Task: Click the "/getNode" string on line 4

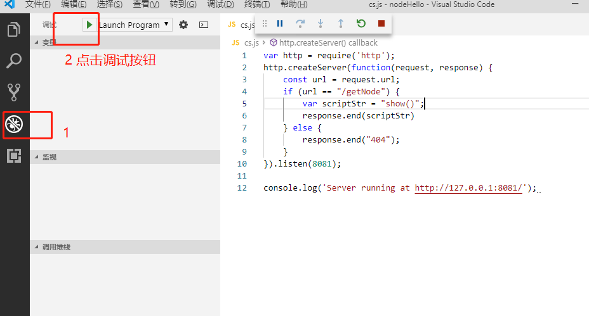Action: (361, 91)
